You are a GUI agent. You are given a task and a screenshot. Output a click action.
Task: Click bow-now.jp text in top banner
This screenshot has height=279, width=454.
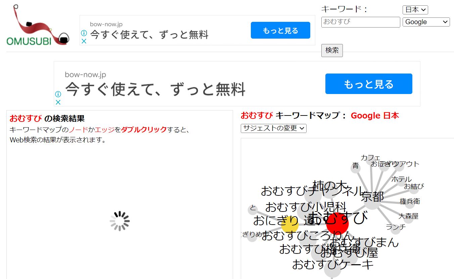click(106, 25)
